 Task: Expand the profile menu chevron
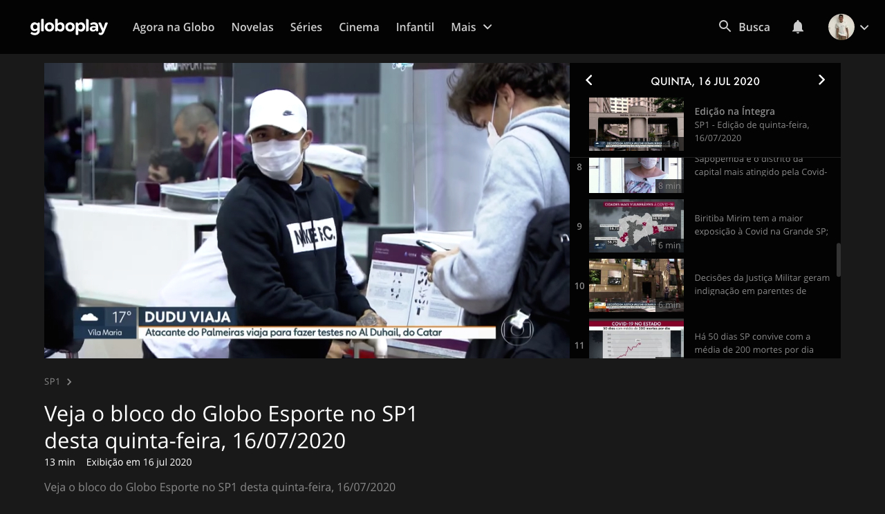[x=864, y=27]
